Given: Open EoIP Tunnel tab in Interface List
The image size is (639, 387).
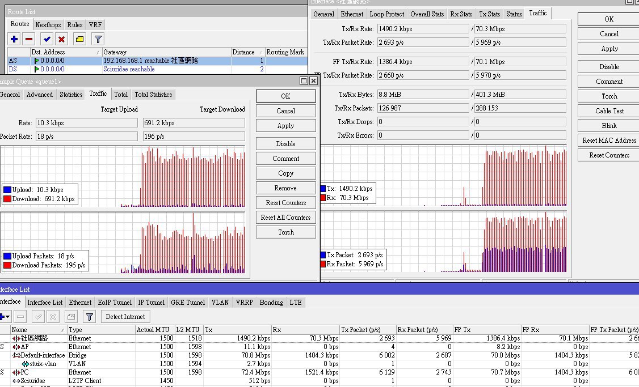Looking at the screenshot, I should click(115, 303).
